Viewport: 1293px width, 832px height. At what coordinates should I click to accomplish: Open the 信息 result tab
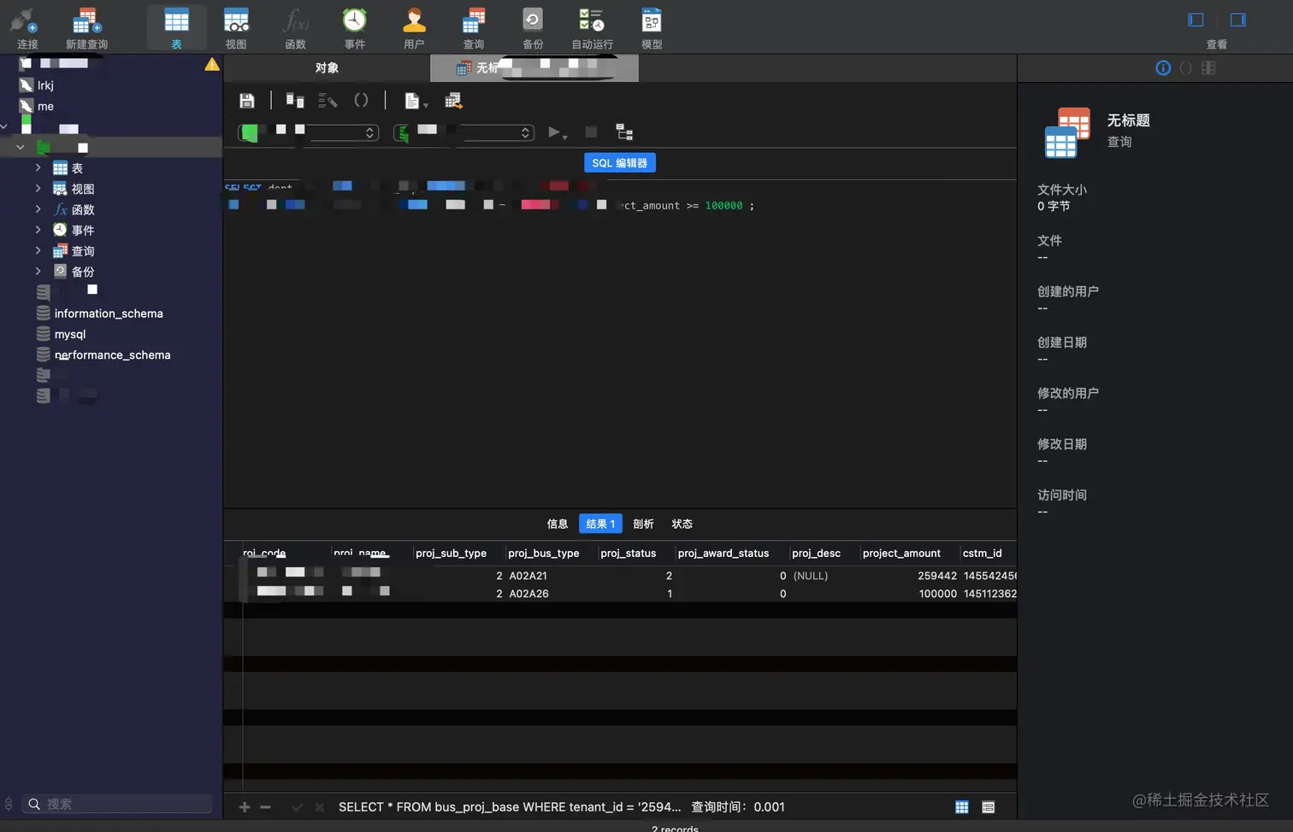558,524
